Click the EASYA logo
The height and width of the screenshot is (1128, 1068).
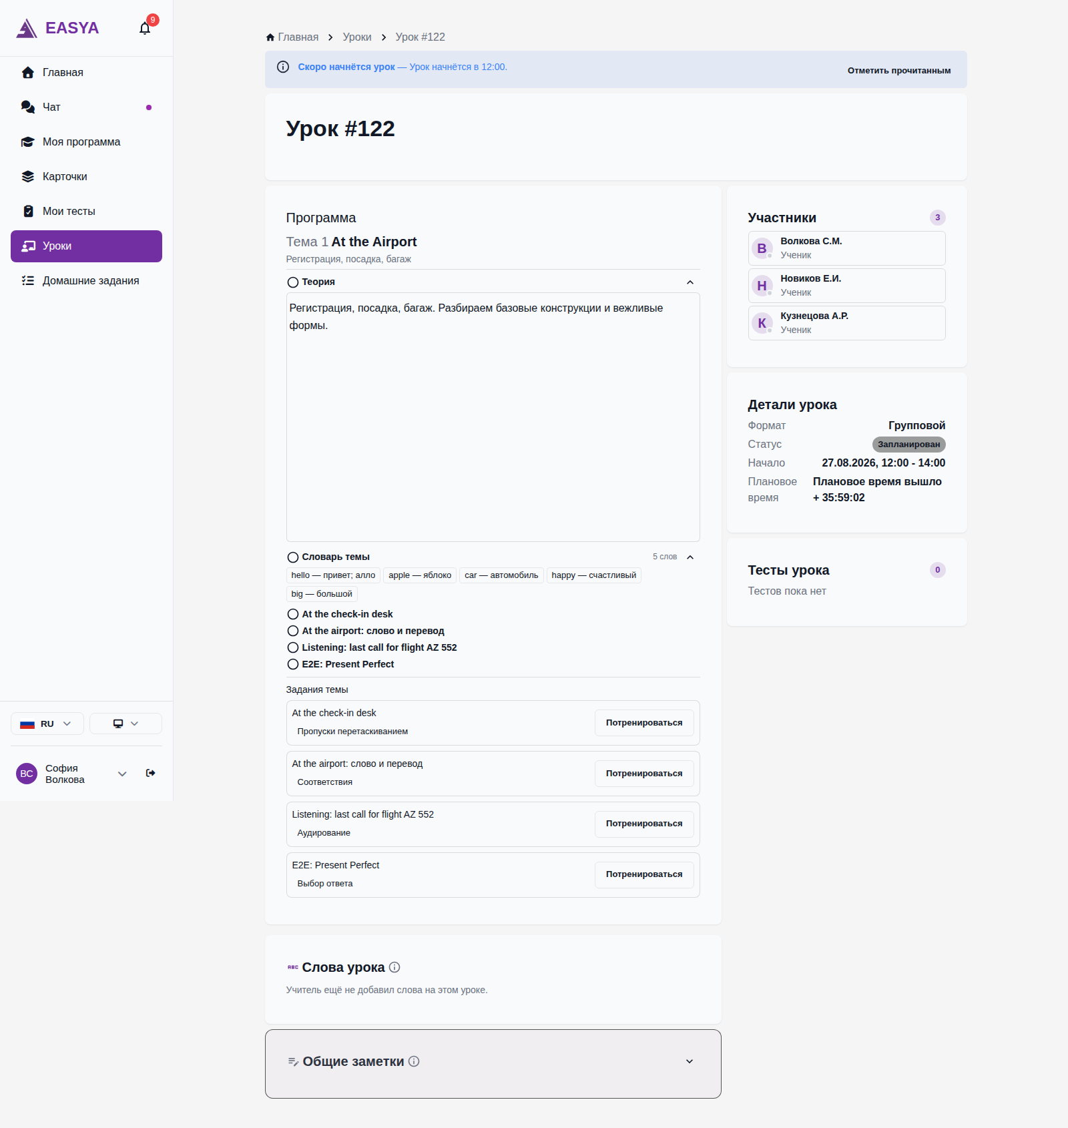pos(57,28)
